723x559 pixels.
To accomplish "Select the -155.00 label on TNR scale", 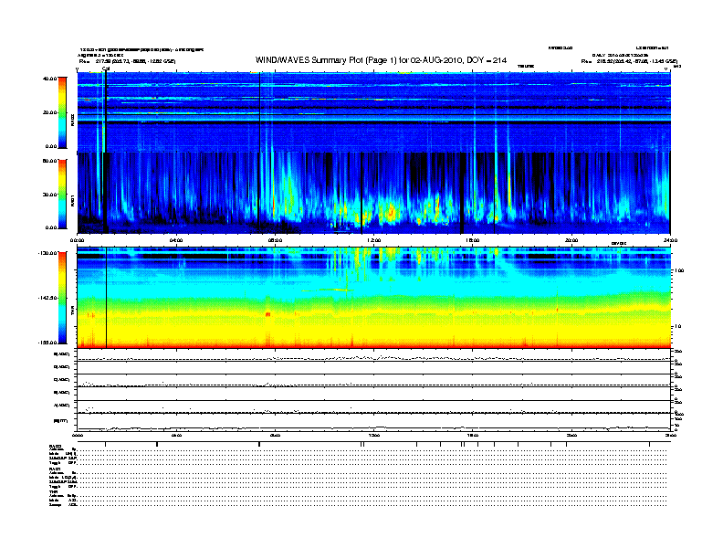I will pyautogui.click(x=47, y=343).
